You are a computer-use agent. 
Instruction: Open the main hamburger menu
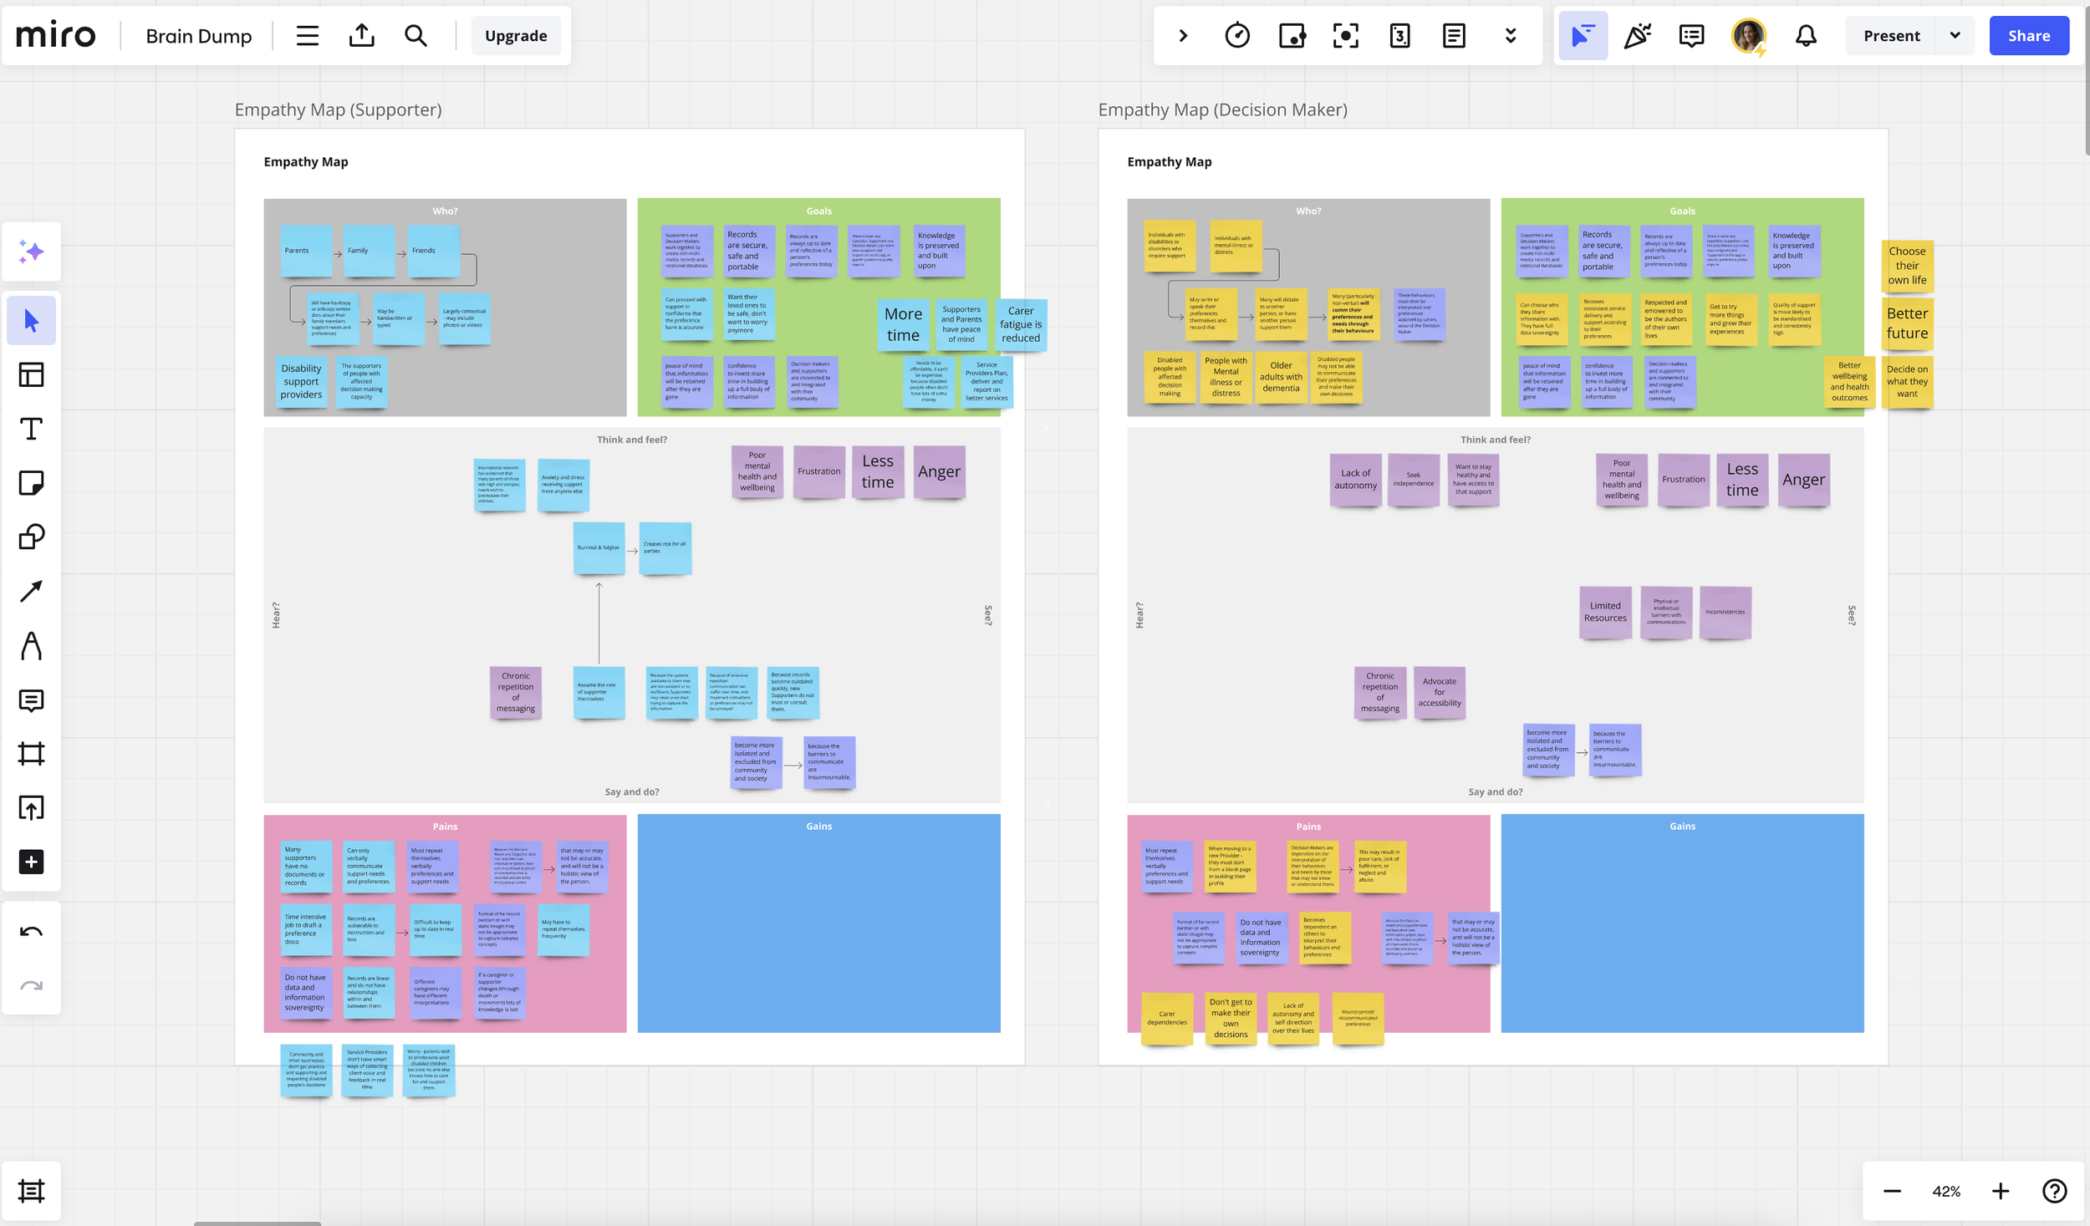(x=307, y=36)
